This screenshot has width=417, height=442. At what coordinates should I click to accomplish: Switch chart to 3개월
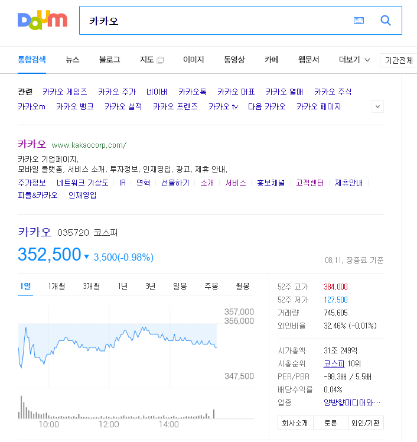pyautogui.click(x=92, y=287)
